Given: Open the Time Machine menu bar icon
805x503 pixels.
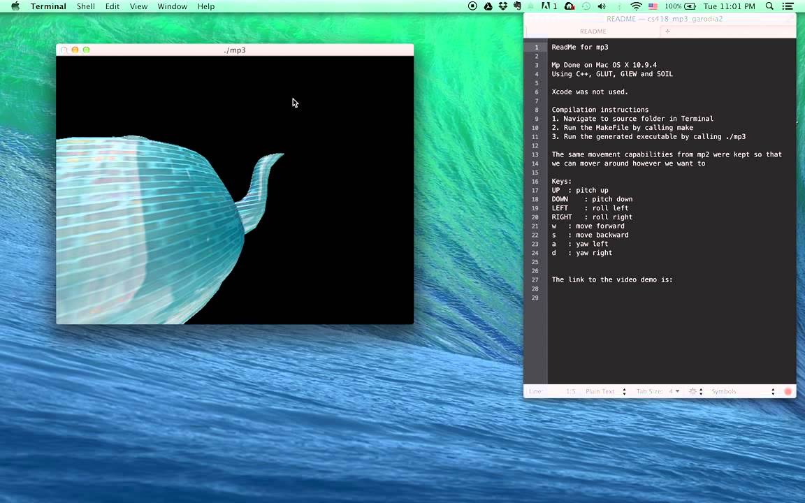Looking at the screenshot, I should pyautogui.click(x=586, y=6).
